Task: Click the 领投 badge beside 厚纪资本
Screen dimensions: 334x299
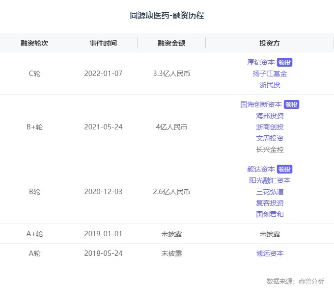Action: pos(284,62)
